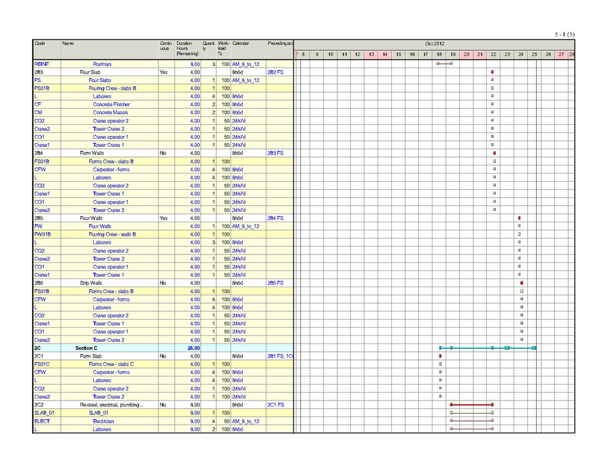The width and height of the screenshot is (607, 469).
Task: Open the 2C1 FS predecessor link
Action: 275,405
